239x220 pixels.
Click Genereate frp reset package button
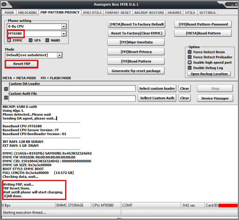[x=136, y=71]
